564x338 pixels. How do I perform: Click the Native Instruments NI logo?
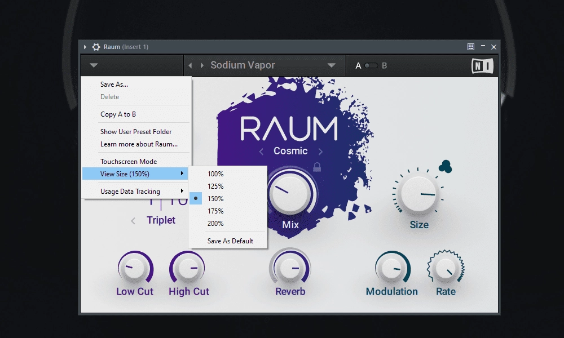coord(482,66)
